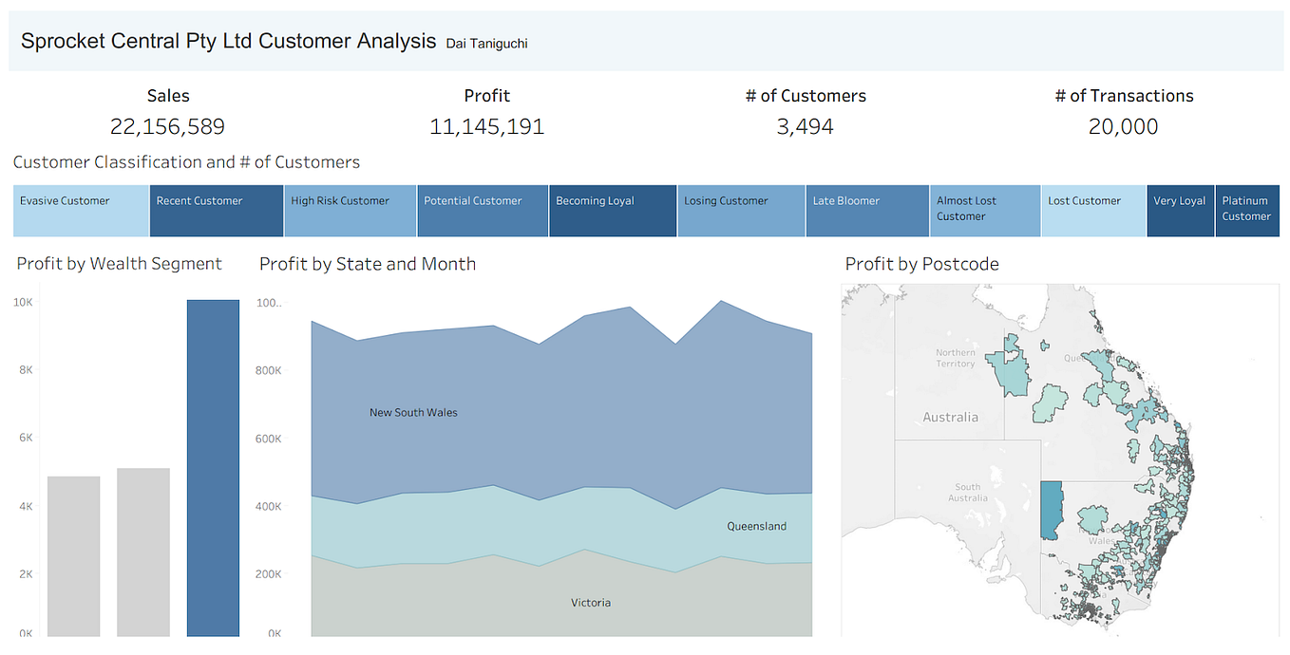Click the Very Loyal segment tile

[x=1180, y=210]
